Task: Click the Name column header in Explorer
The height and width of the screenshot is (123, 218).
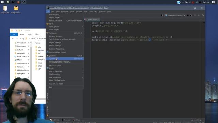Action: (x=37, y=43)
